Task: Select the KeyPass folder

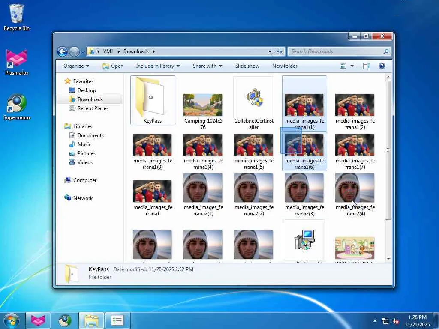Action: 153,100
